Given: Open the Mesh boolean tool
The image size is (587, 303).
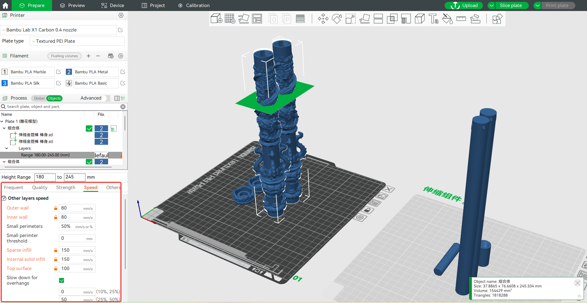Looking at the screenshot, I should [392, 19].
